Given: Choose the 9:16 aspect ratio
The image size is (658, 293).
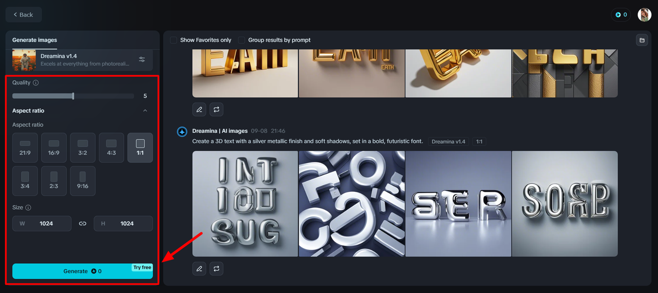Looking at the screenshot, I should 83,180.
